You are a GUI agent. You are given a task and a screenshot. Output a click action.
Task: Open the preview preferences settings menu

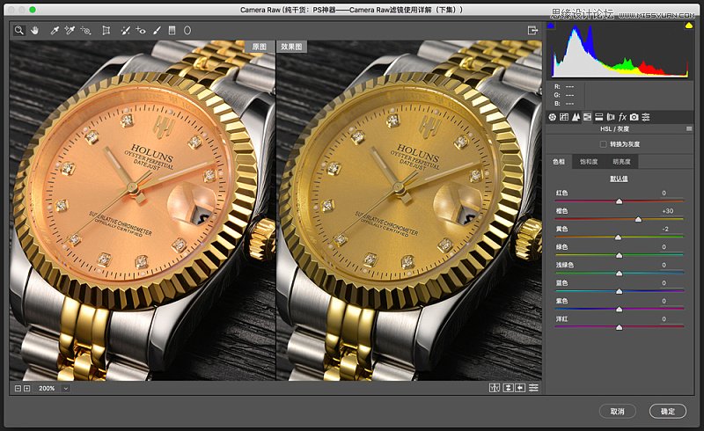point(533,388)
